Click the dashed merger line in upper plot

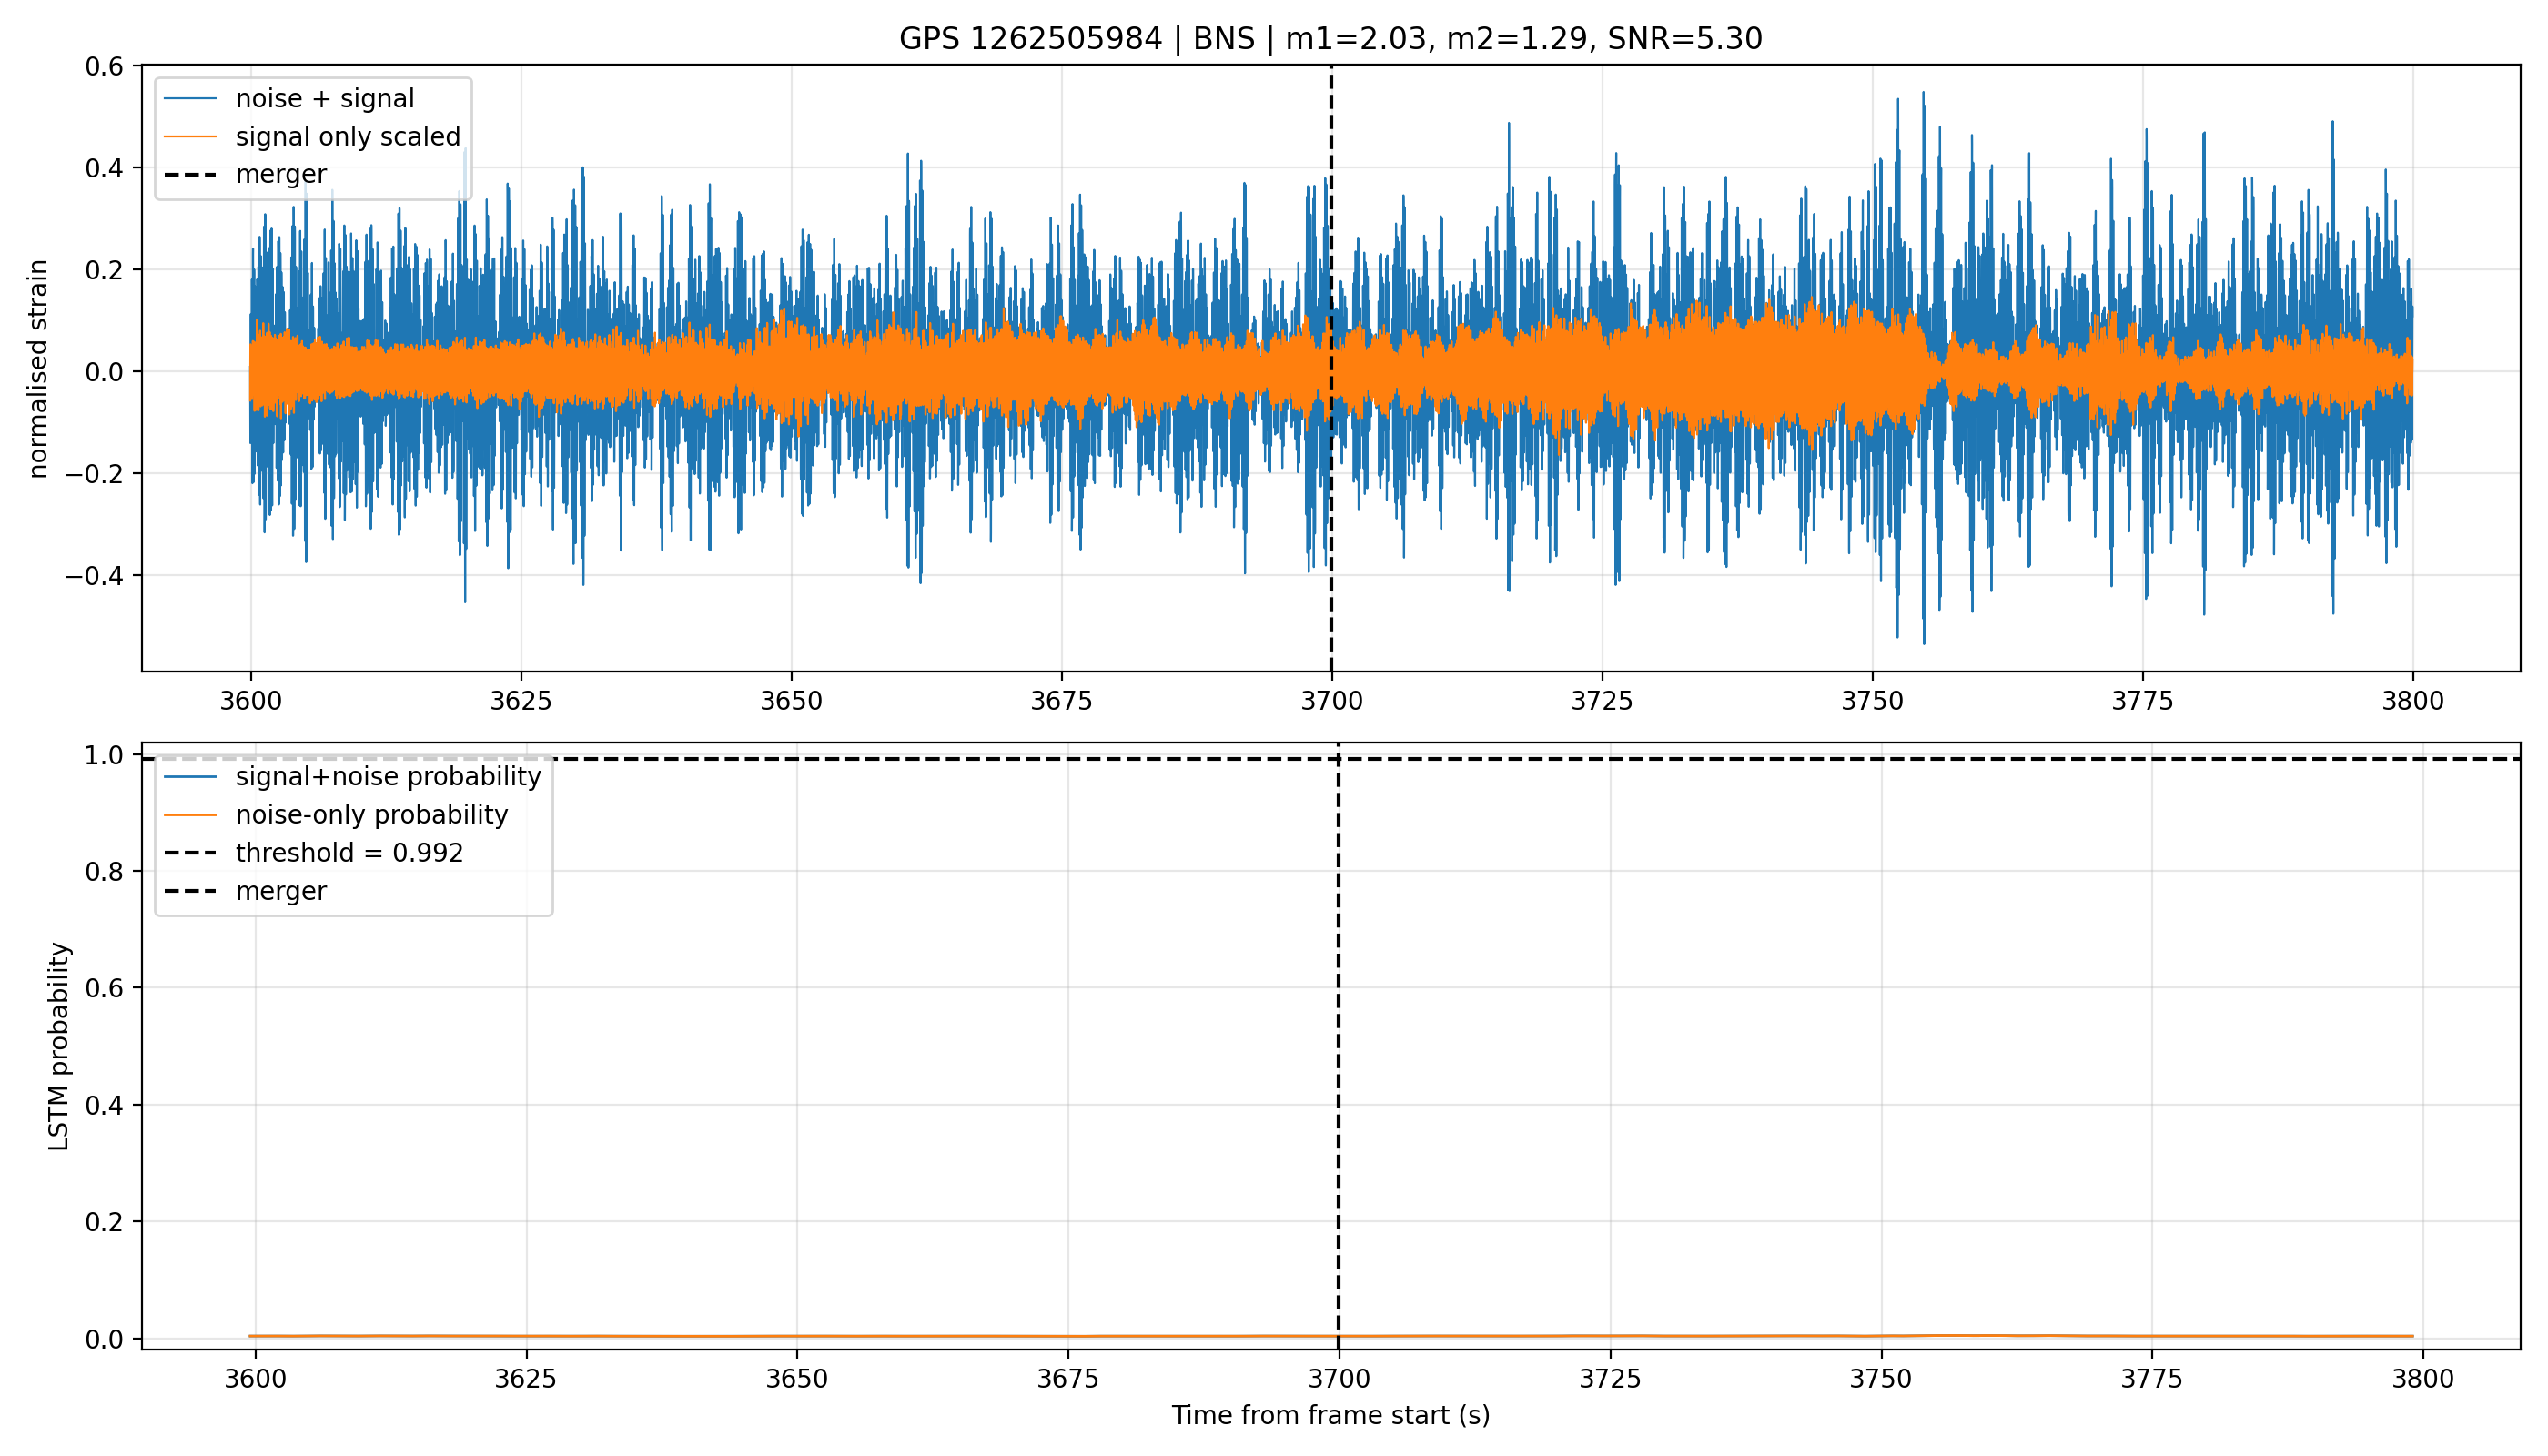[x=1331, y=368]
